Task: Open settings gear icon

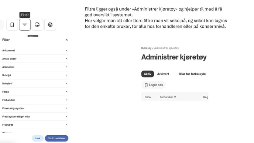Action: pos(50,25)
